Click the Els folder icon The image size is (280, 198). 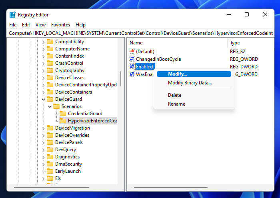pos(50,178)
